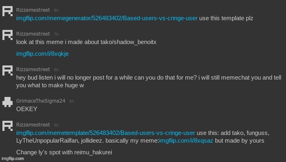Open the memegenerator Based-users-vs-cringe-user link
286x162 pixels.
click(107, 19)
